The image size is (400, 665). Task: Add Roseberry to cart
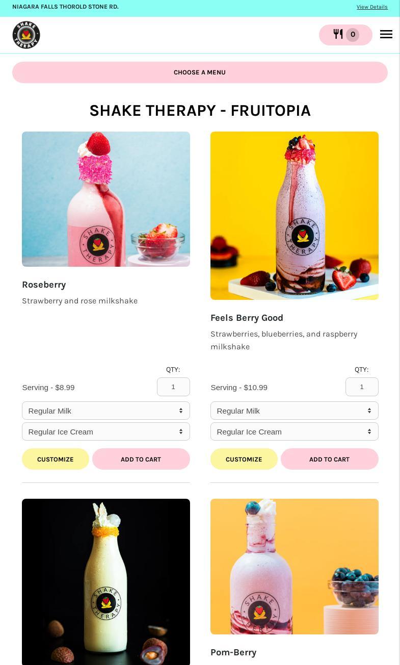point(141,459)
